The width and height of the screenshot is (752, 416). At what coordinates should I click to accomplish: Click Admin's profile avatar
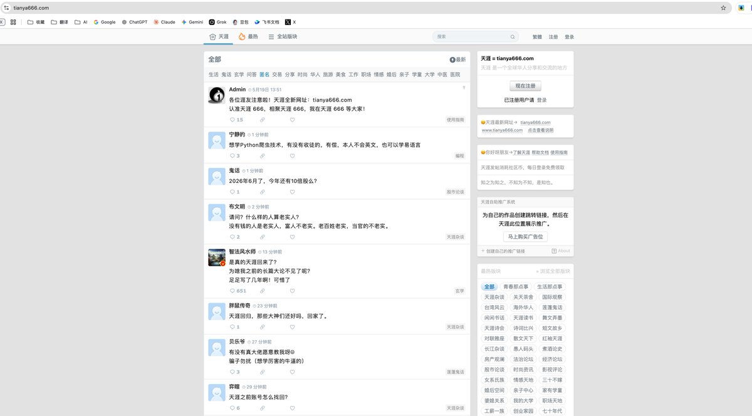click(217, 95)
